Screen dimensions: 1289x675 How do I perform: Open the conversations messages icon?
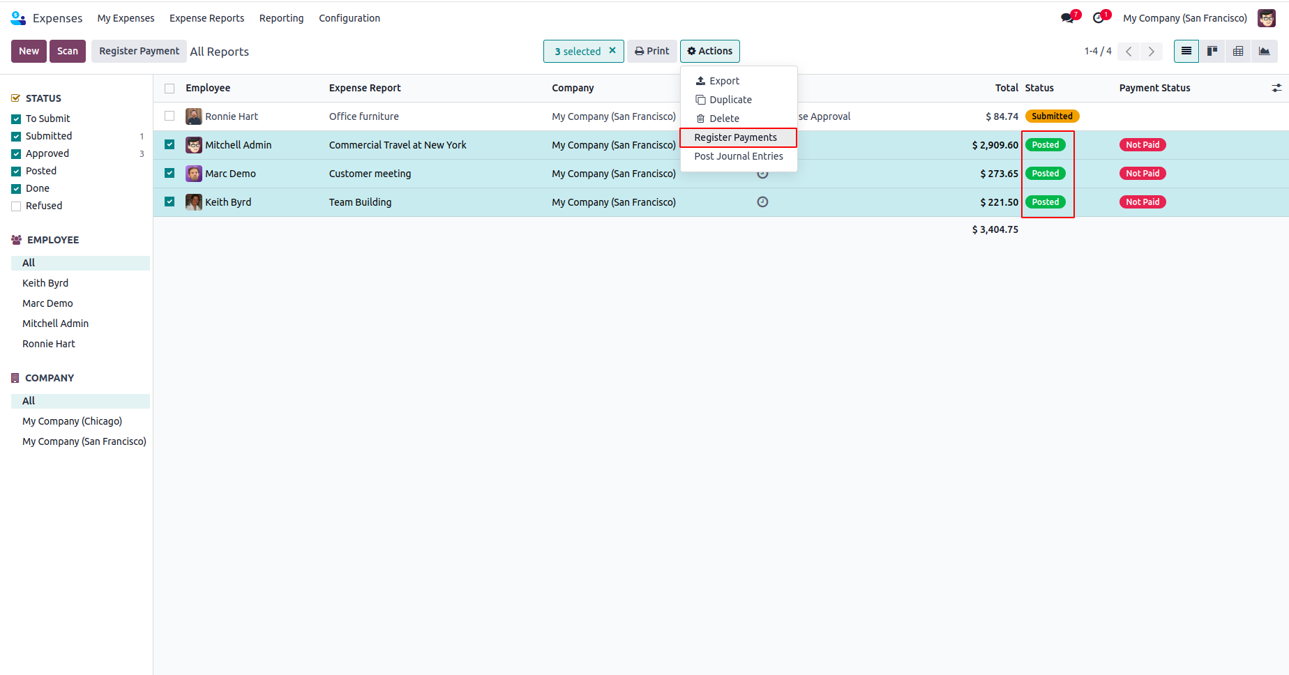1068,18
